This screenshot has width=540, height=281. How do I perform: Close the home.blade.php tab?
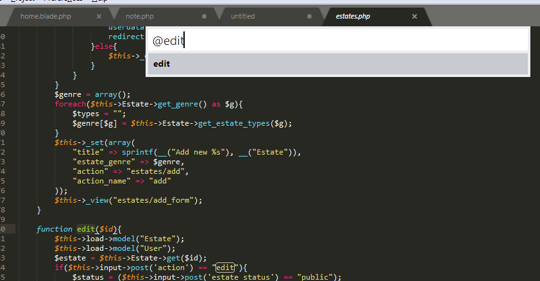click(x=99, y=16)
